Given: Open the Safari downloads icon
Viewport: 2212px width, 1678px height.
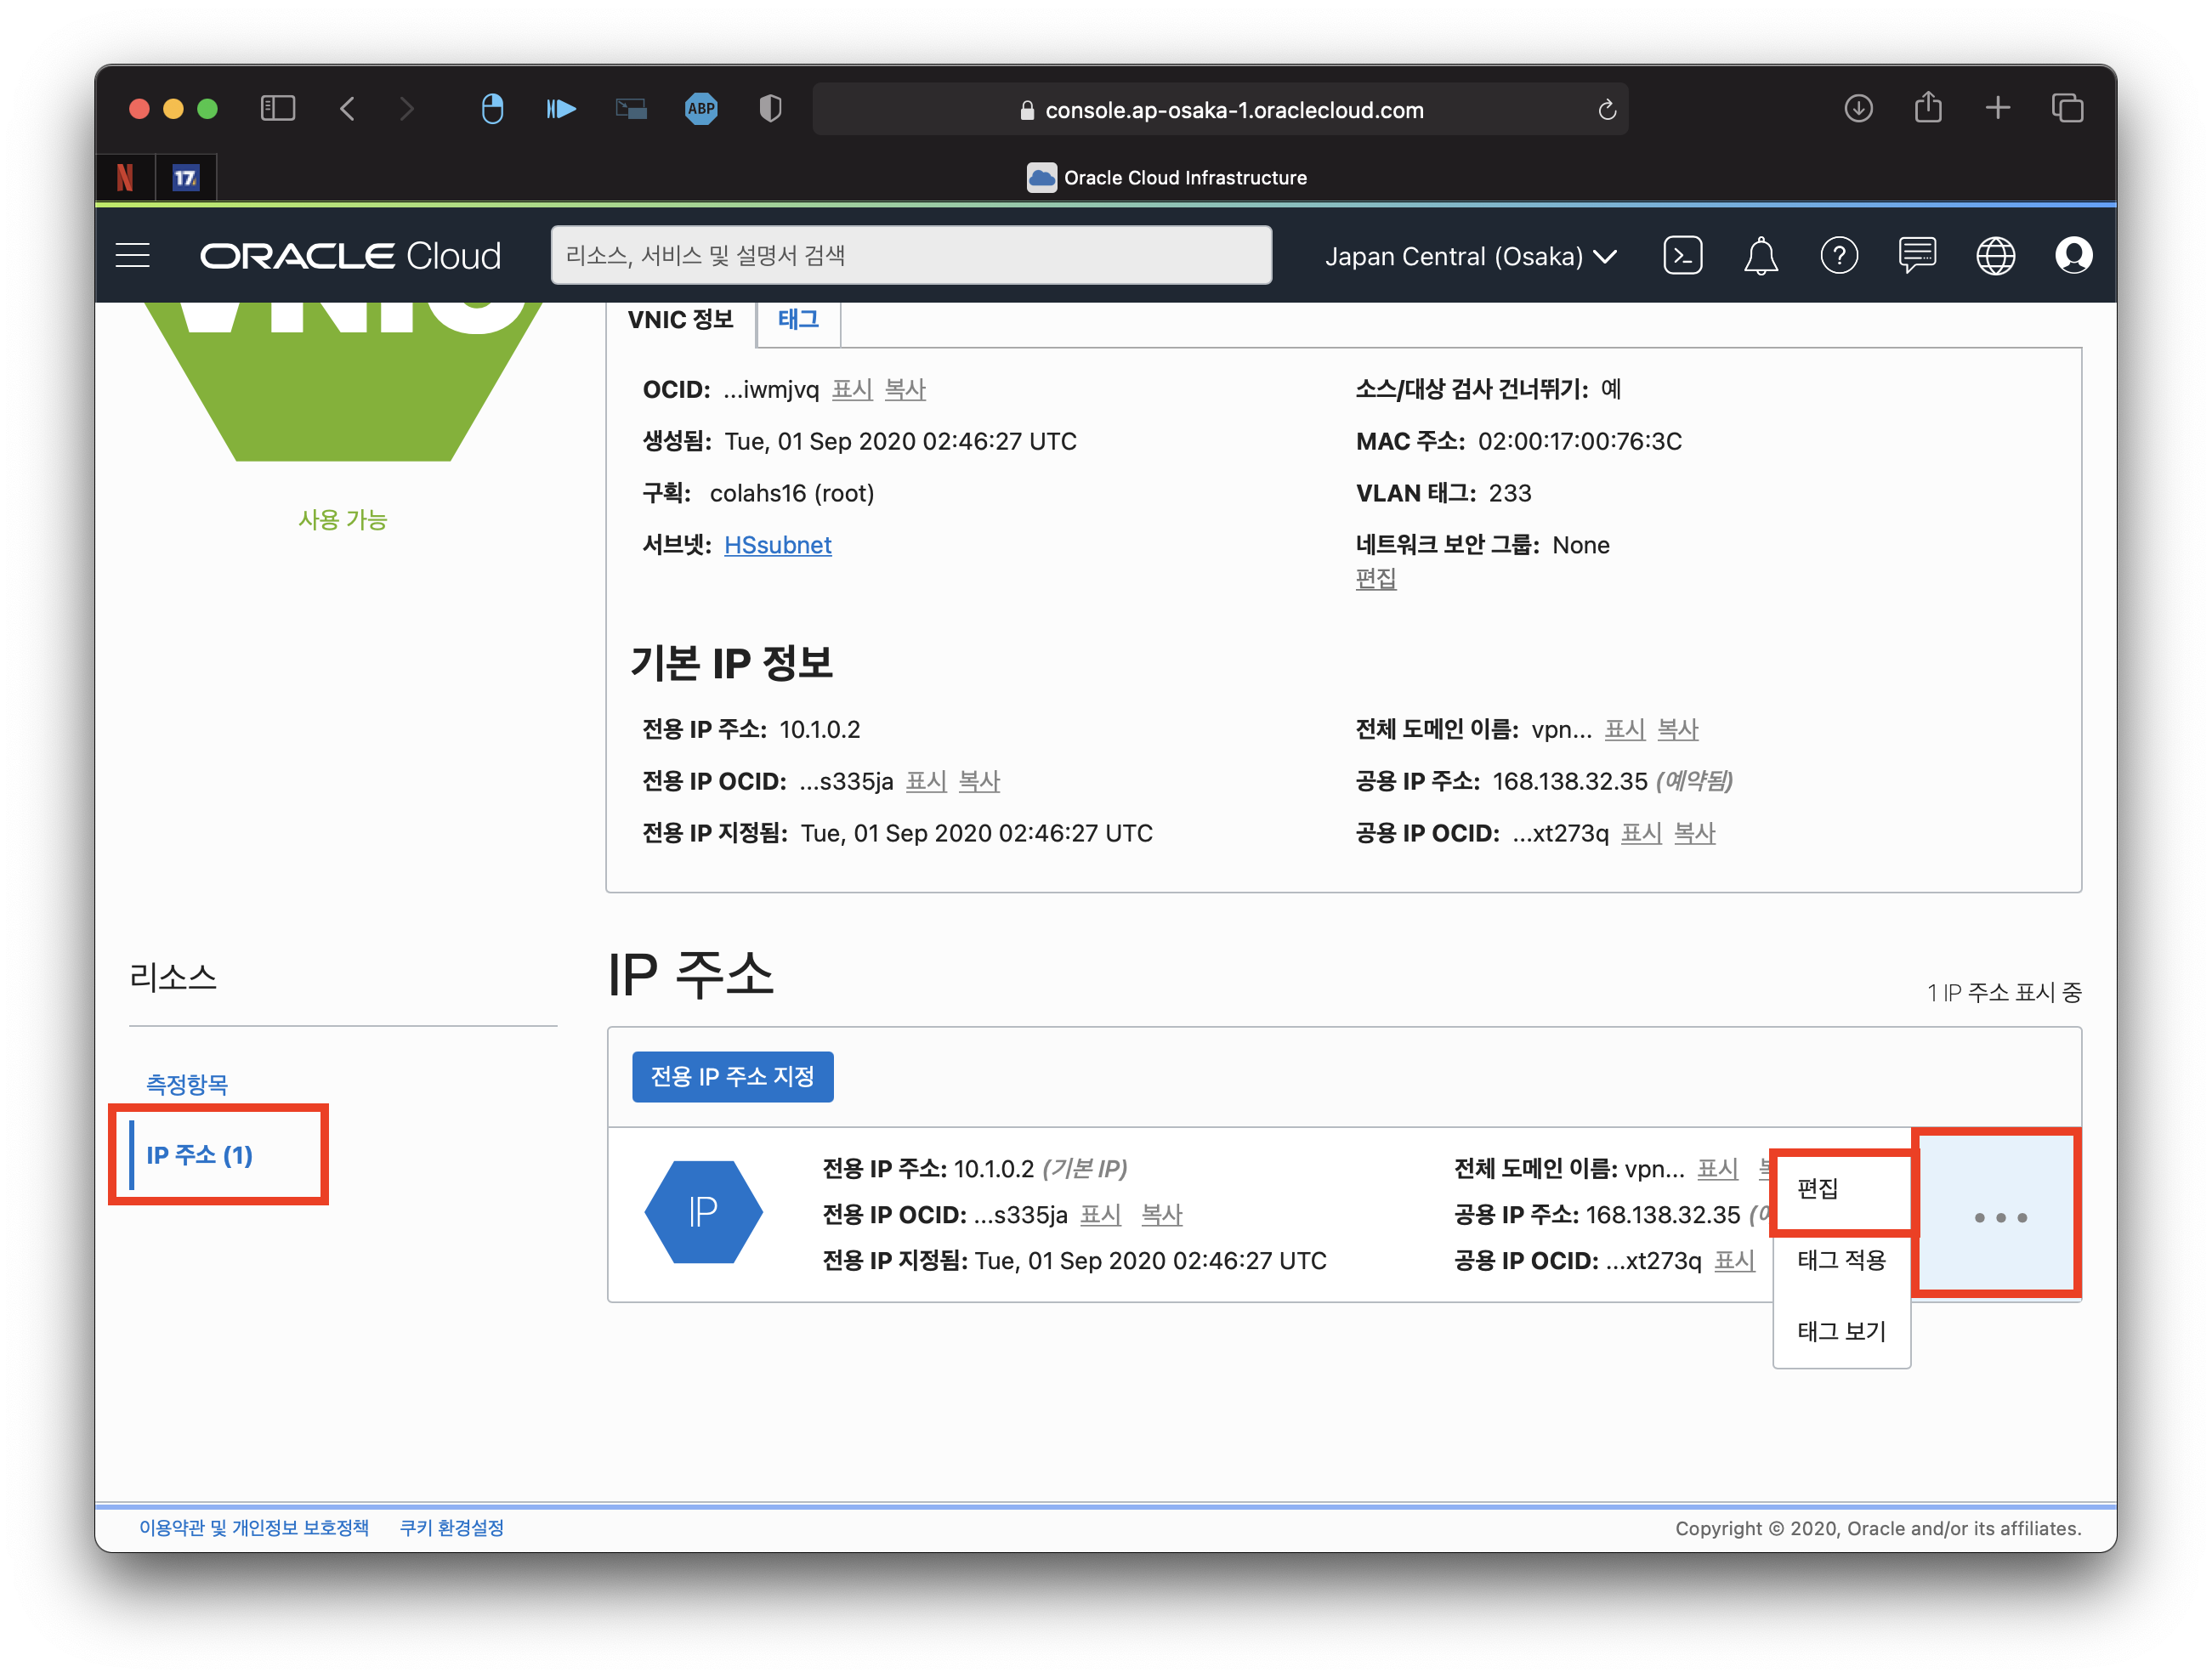Looking at the screenshot, I should coord(1858,109).
